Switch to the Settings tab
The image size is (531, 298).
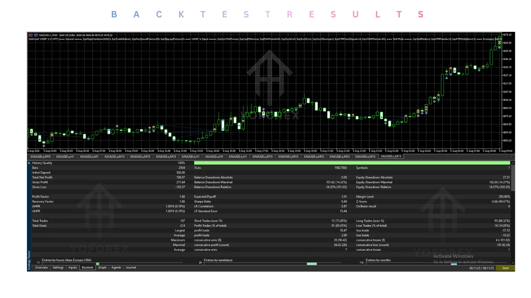tap(58, 268)
